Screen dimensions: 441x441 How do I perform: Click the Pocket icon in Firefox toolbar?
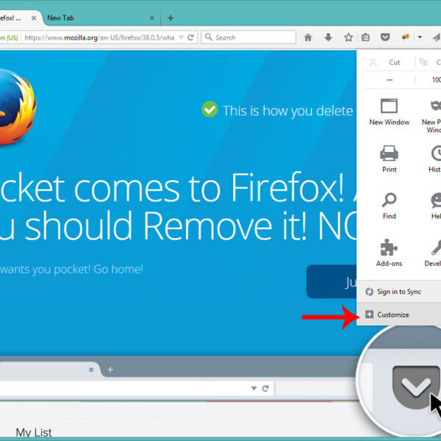click(385, 37)
